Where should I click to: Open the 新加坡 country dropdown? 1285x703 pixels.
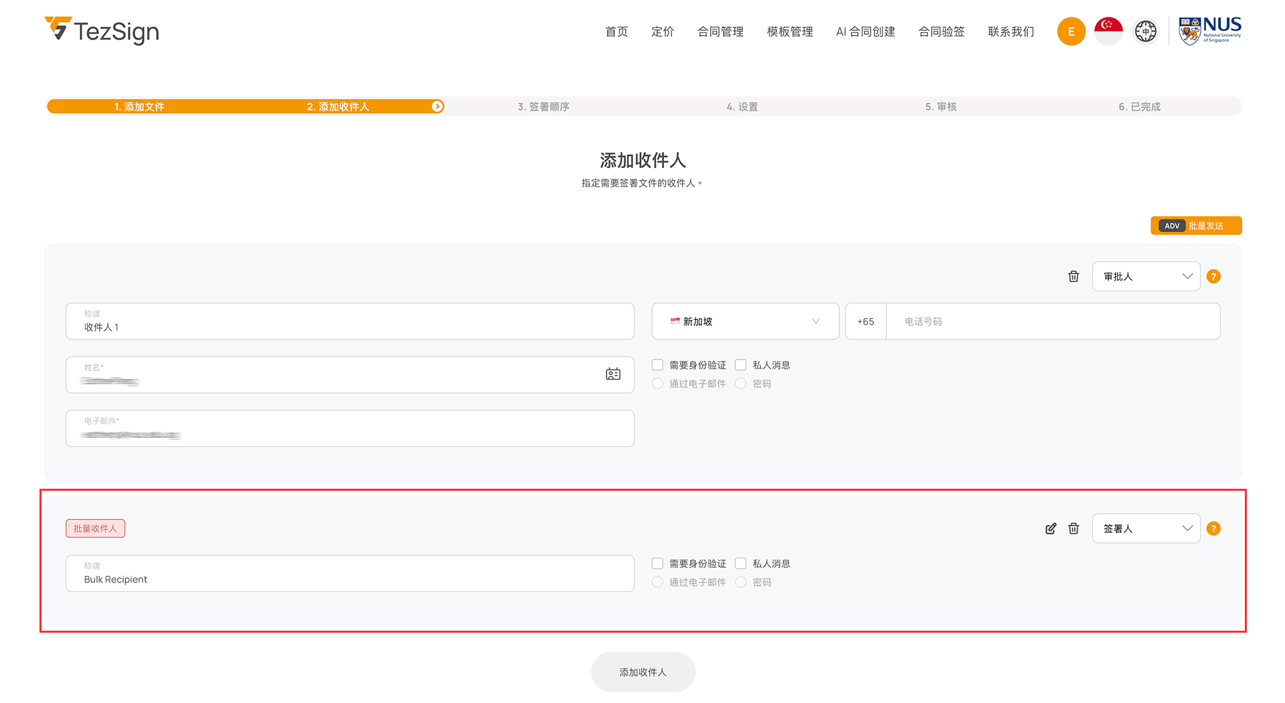pos(745,321)
